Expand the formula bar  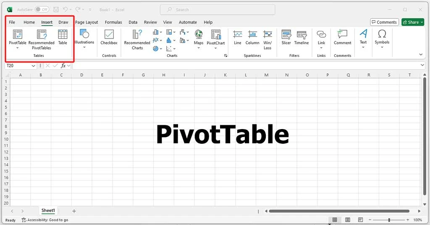click(422, 65)
